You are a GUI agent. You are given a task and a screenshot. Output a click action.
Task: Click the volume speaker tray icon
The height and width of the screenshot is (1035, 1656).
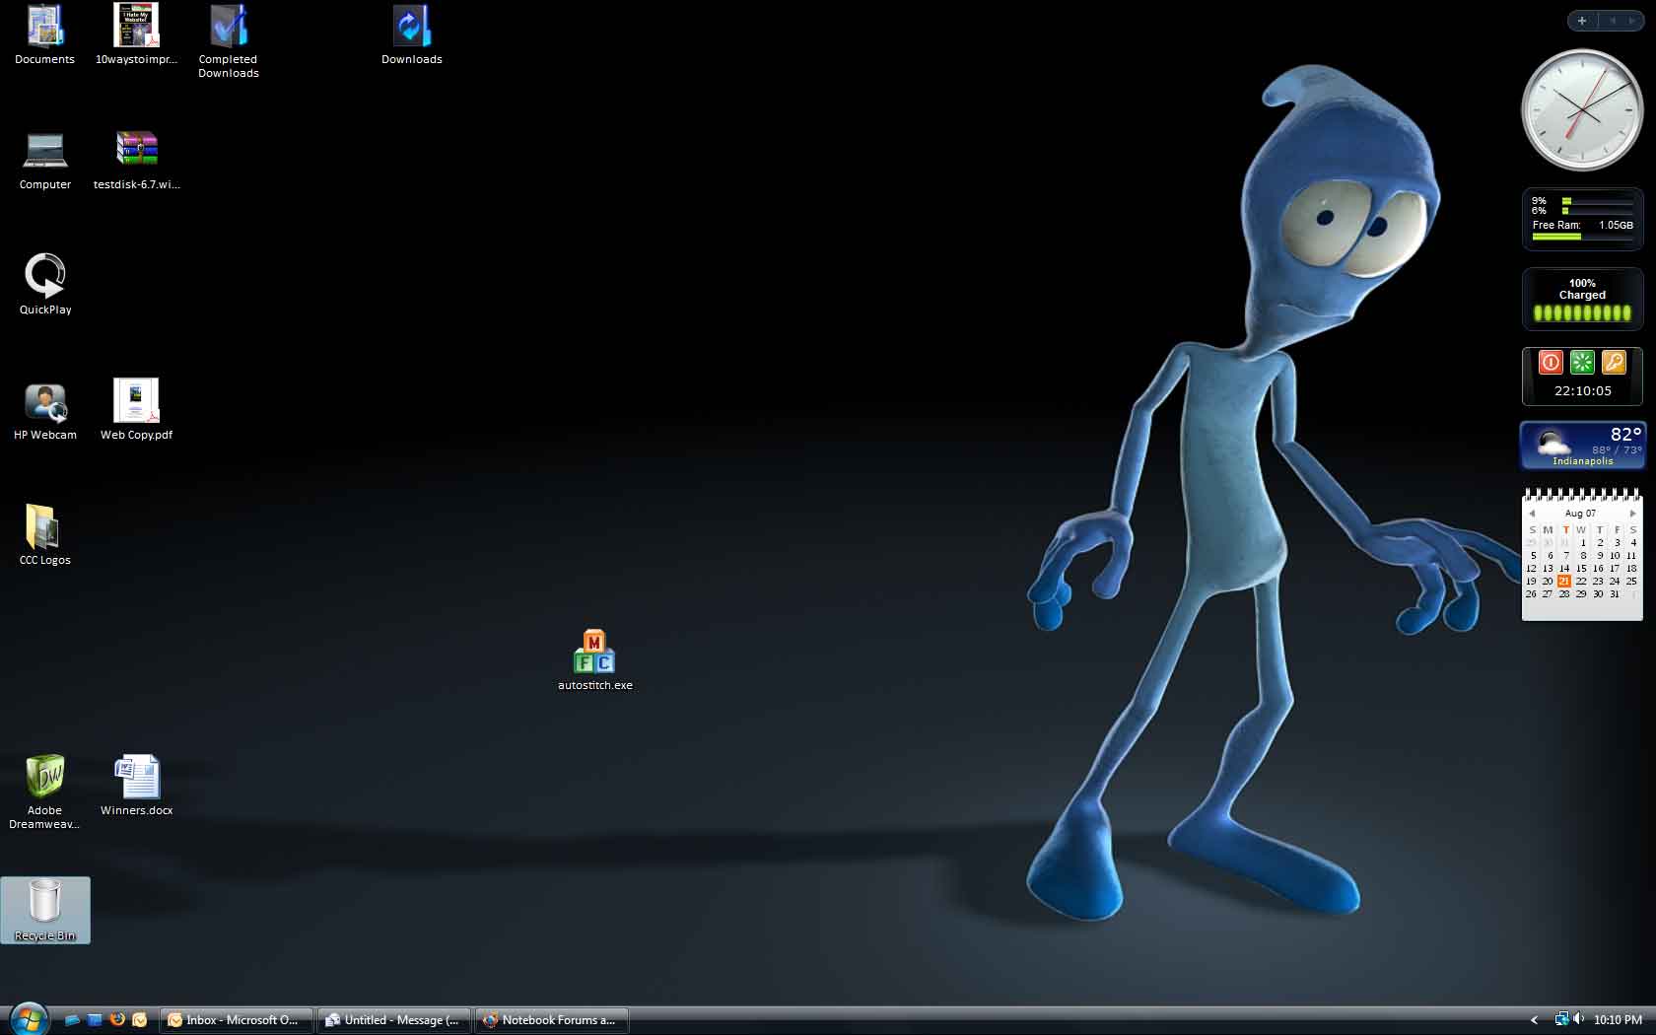coord(1578,1020)
